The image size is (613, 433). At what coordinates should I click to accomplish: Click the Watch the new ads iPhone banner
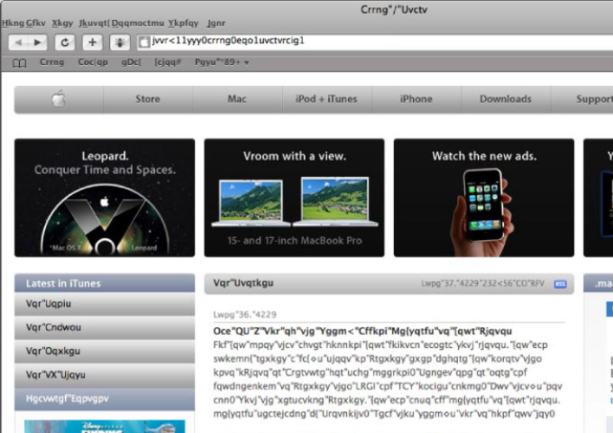(484, 198)
